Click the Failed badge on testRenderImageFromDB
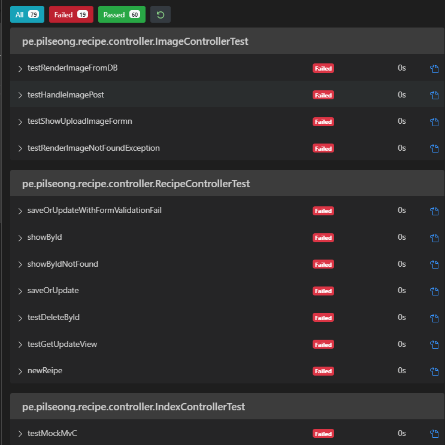The height and width of the screenshot is (445, 445). point(323,68)
